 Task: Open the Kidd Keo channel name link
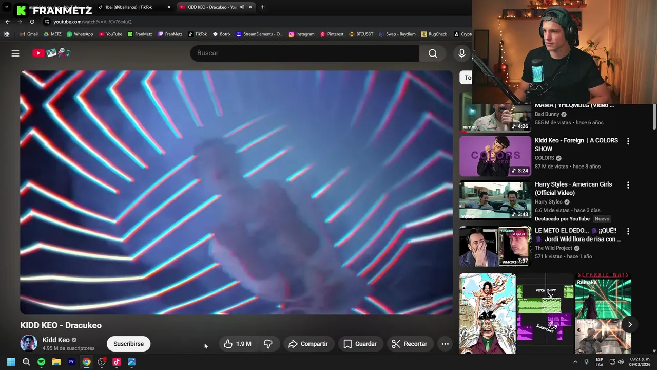tap(56, 340)
